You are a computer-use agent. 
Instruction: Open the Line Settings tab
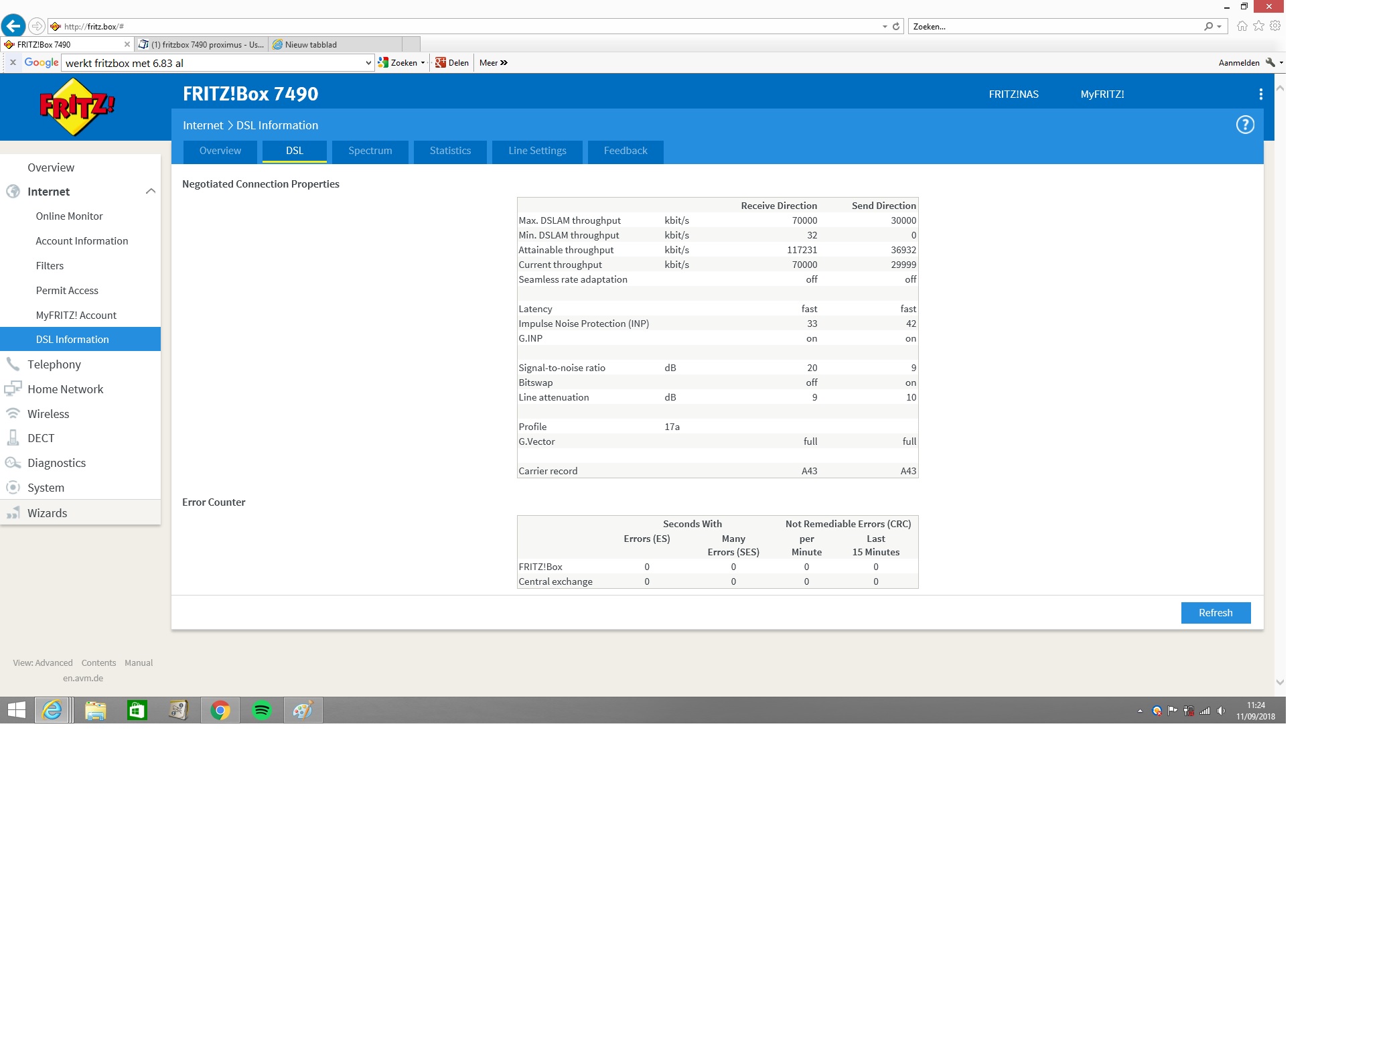536,151
